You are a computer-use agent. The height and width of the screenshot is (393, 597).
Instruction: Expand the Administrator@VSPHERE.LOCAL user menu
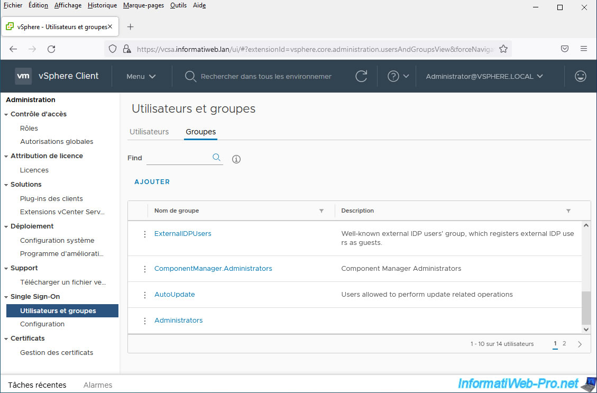click(x=484, y=76)
